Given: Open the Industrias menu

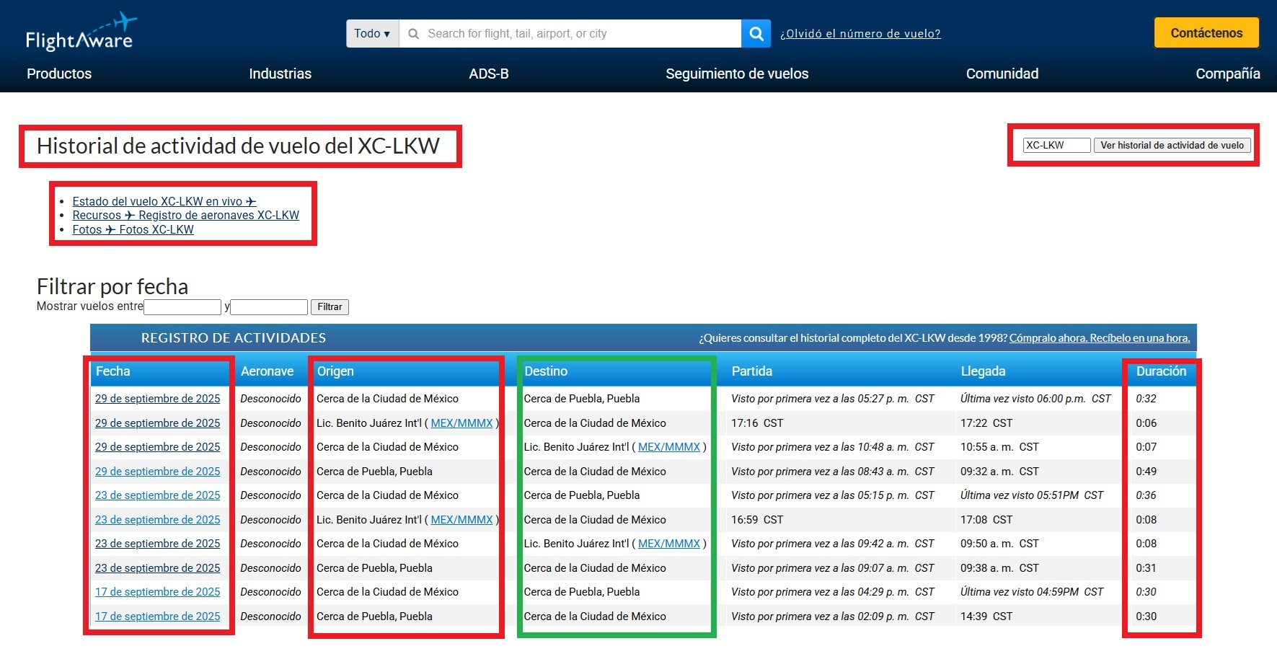Looking at the screenshot, I should click(x=280, y=74).
